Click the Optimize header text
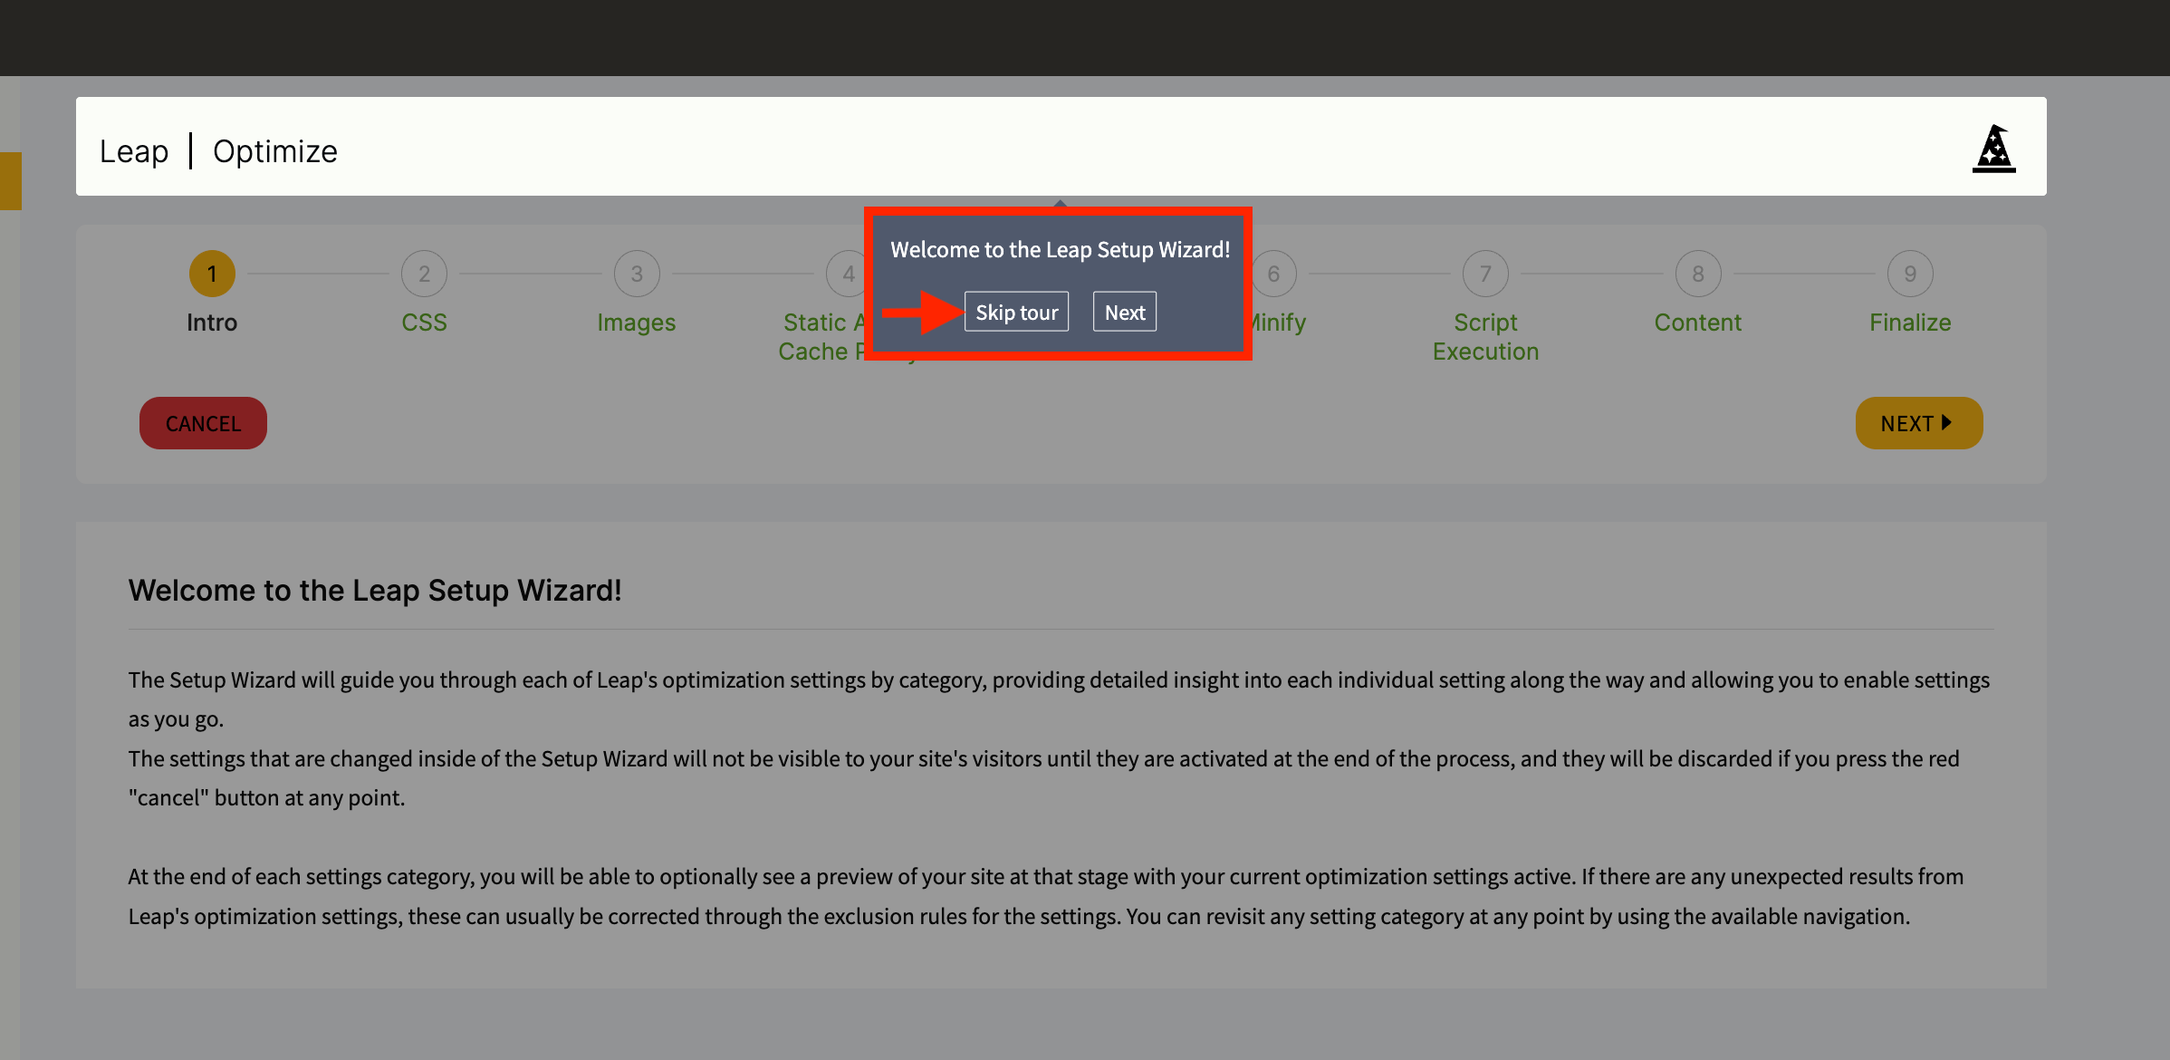2170x1060 pixels. click(x=275, y=151)
